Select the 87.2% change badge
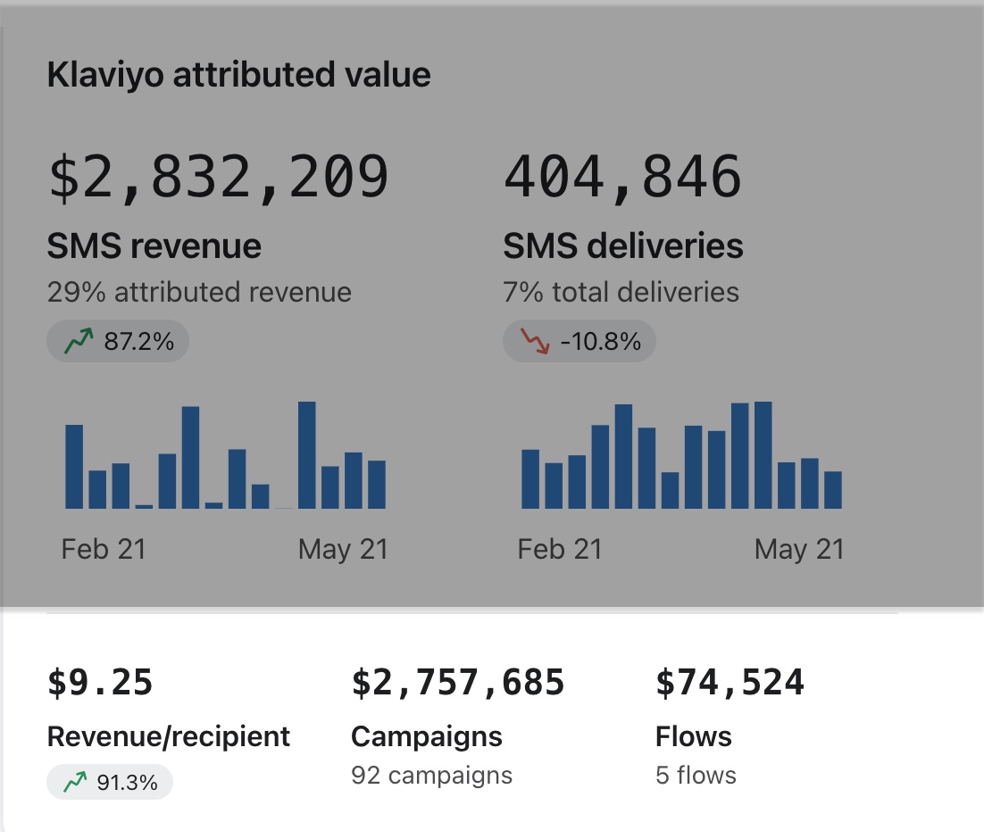The image size is (984, 839). pyautogui.click(x=118, y=341)
